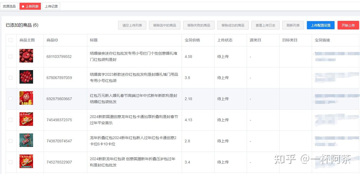Check the checkbox for product 681103799552
The width and height of the screenshot is (360, 174).
pyautogui.click(x=11, y=57)
